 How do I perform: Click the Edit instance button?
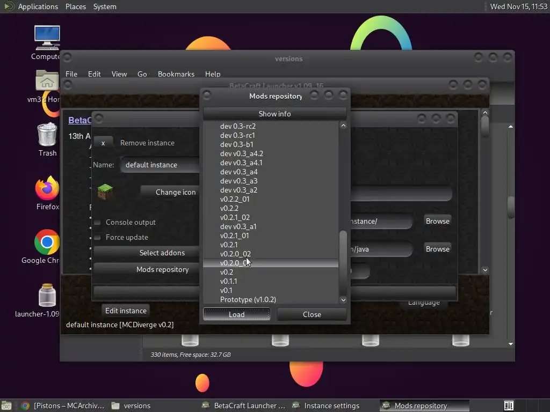126,311
